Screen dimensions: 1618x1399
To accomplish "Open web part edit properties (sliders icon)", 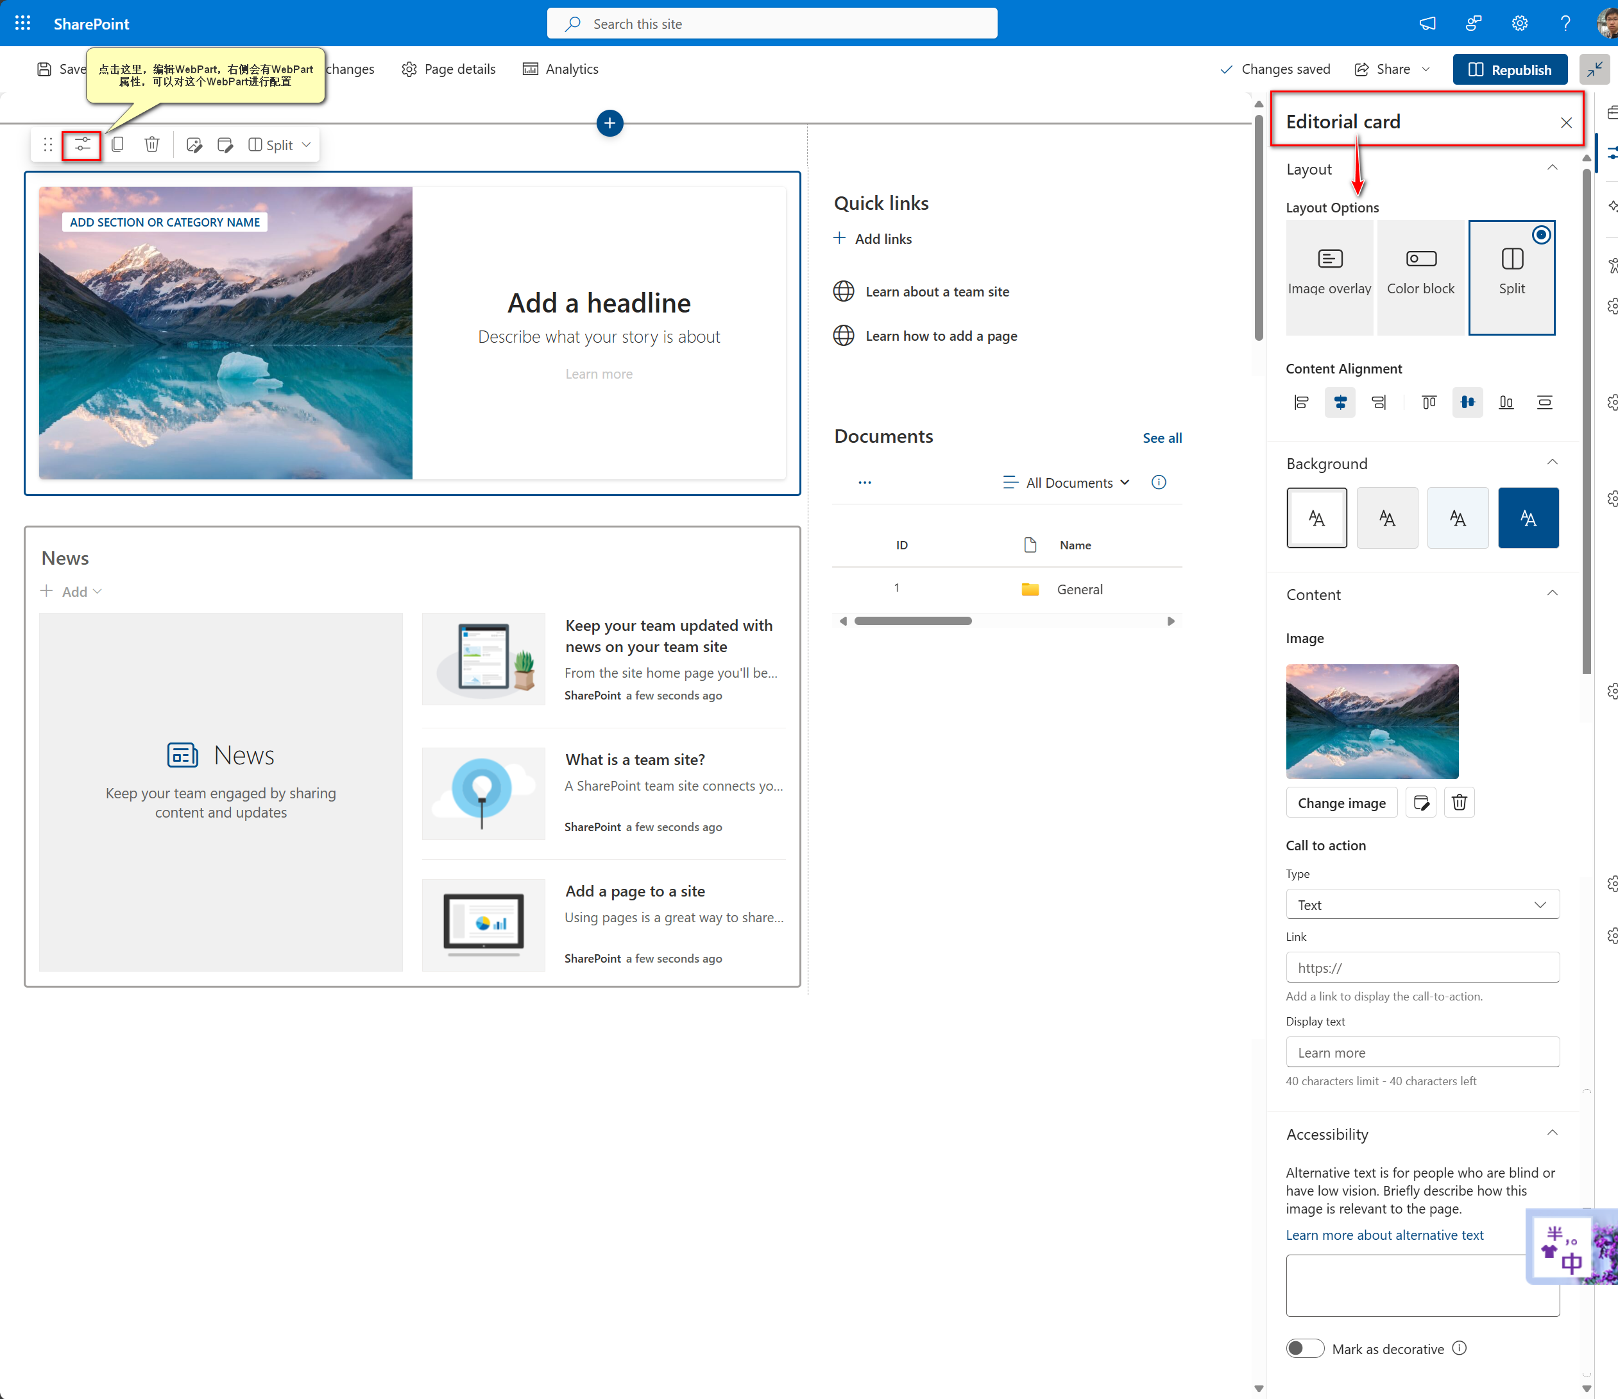I will pos(81,144).
